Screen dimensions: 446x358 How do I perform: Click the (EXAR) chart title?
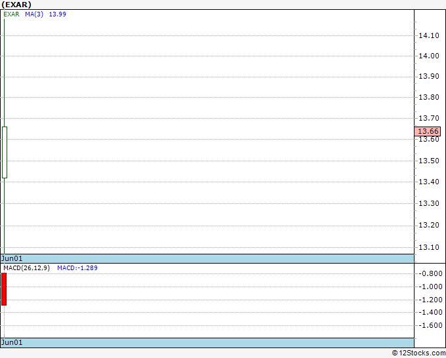coord(16,5)
